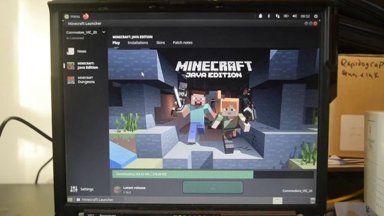Switch to the Installations tab
This screenshot has width=384, height=216.
click(137, 43)
